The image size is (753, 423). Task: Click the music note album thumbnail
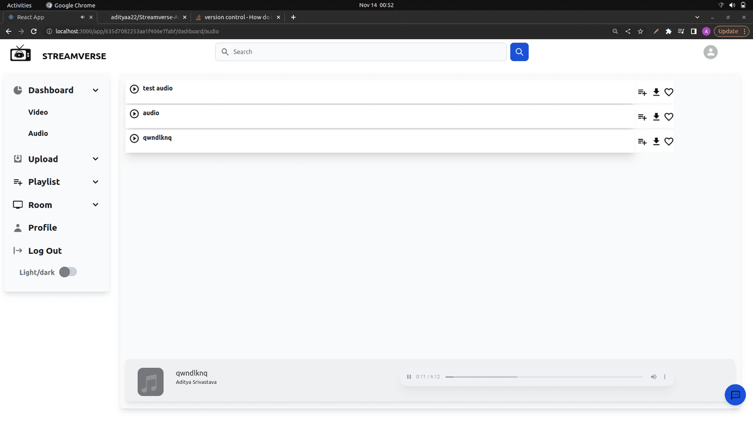click(x=151, y=382)
